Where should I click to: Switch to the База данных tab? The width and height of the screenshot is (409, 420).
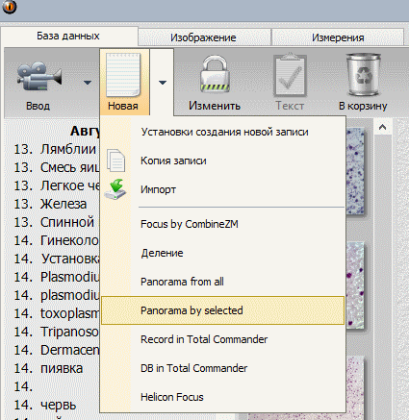[68, 36]
